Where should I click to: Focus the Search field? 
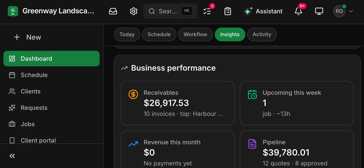170,11
